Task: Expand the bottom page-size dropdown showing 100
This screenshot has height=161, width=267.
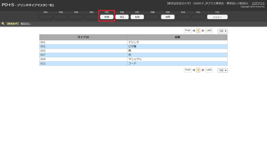Action: click(x=223, y=70)
